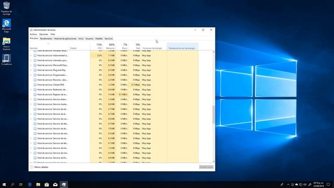The width and height of the screenshot is (334, 188).
Task: Launch Microsoft Edge from the desktop icon
Action: (6, 26)
